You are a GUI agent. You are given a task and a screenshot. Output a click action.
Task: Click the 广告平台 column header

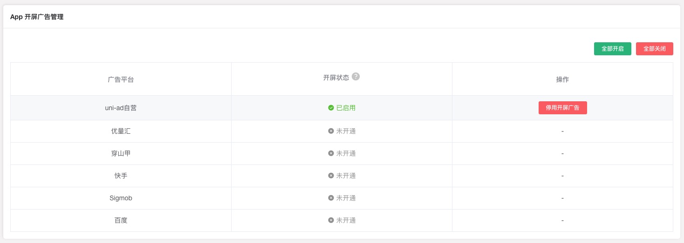point(121,79)
